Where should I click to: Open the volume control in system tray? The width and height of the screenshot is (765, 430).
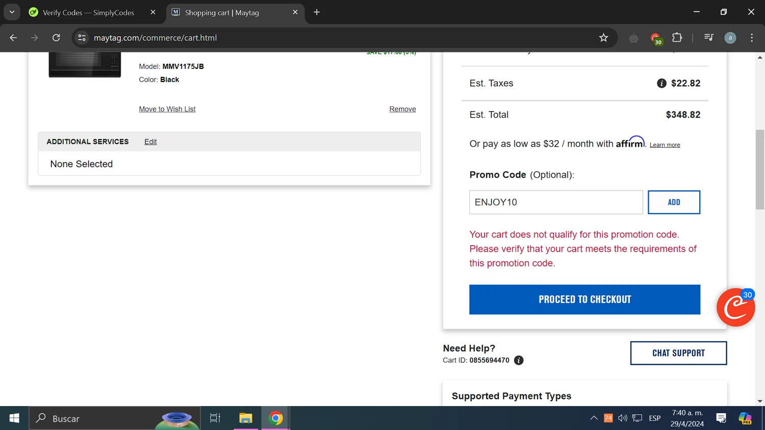point(622,418)
